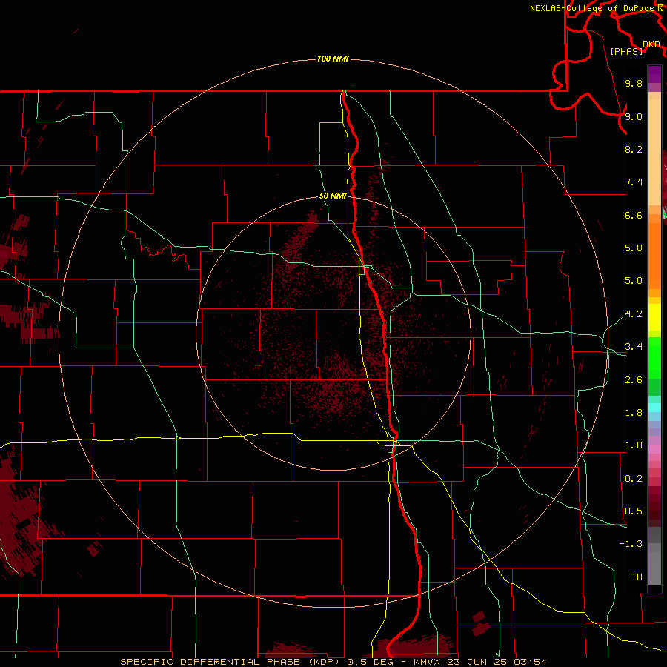Select the 50 NMI range ring label
Image resolution: width=667 pixels, height=667 pixels.
pos(333,196)
